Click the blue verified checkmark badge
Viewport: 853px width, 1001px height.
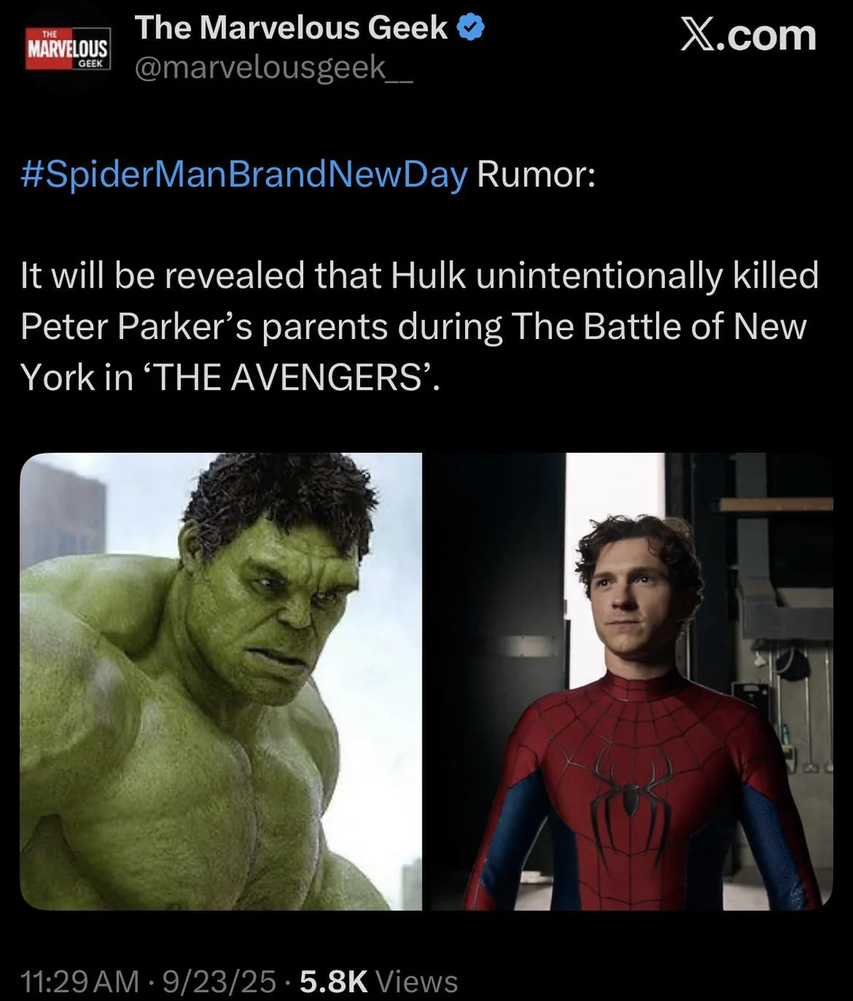pos(472,28)
